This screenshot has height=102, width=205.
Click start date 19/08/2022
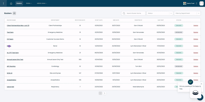click(99, 80)
